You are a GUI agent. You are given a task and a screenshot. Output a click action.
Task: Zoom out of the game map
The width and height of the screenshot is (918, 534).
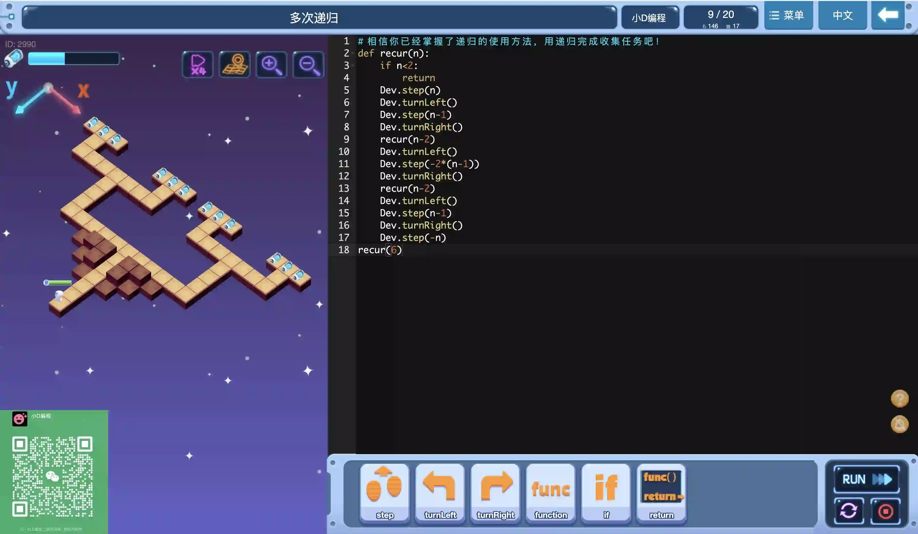click(308, 65)
